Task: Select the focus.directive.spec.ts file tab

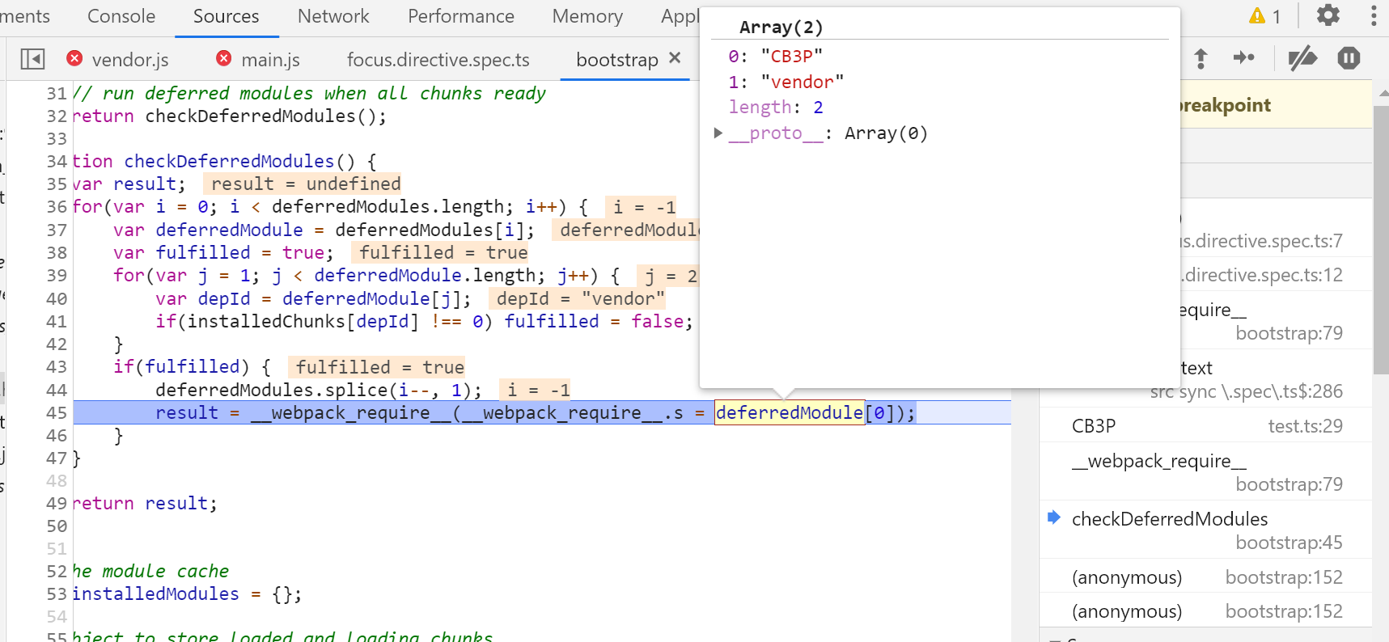Action: (x=438, y=60)
